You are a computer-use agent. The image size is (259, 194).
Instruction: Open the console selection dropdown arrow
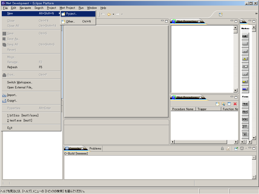pos(246,149)
